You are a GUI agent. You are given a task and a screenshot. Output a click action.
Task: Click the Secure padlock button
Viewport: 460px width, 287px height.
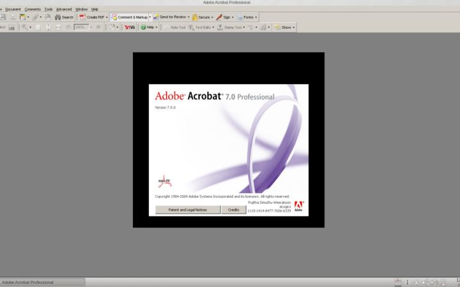pos(201,17)
